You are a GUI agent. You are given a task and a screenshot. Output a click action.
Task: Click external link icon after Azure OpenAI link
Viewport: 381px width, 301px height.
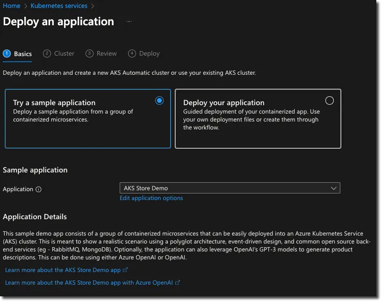(178, 282)
